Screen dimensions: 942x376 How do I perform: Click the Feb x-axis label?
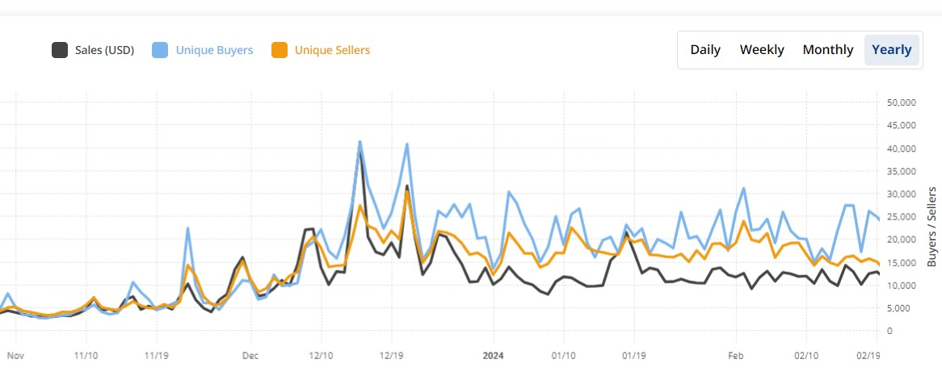click(x=734, y=355)
